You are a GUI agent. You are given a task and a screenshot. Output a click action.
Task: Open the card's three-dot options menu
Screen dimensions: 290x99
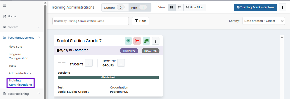click(155, 41)
